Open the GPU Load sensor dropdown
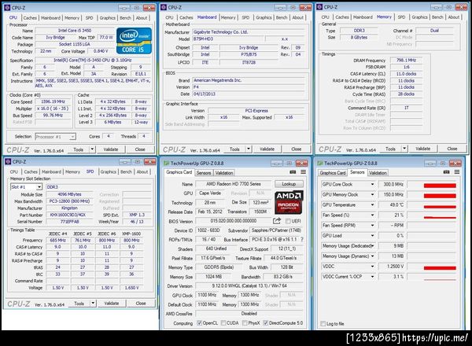The width and height of the screenshot is (472, 346). tap(372, 236)
